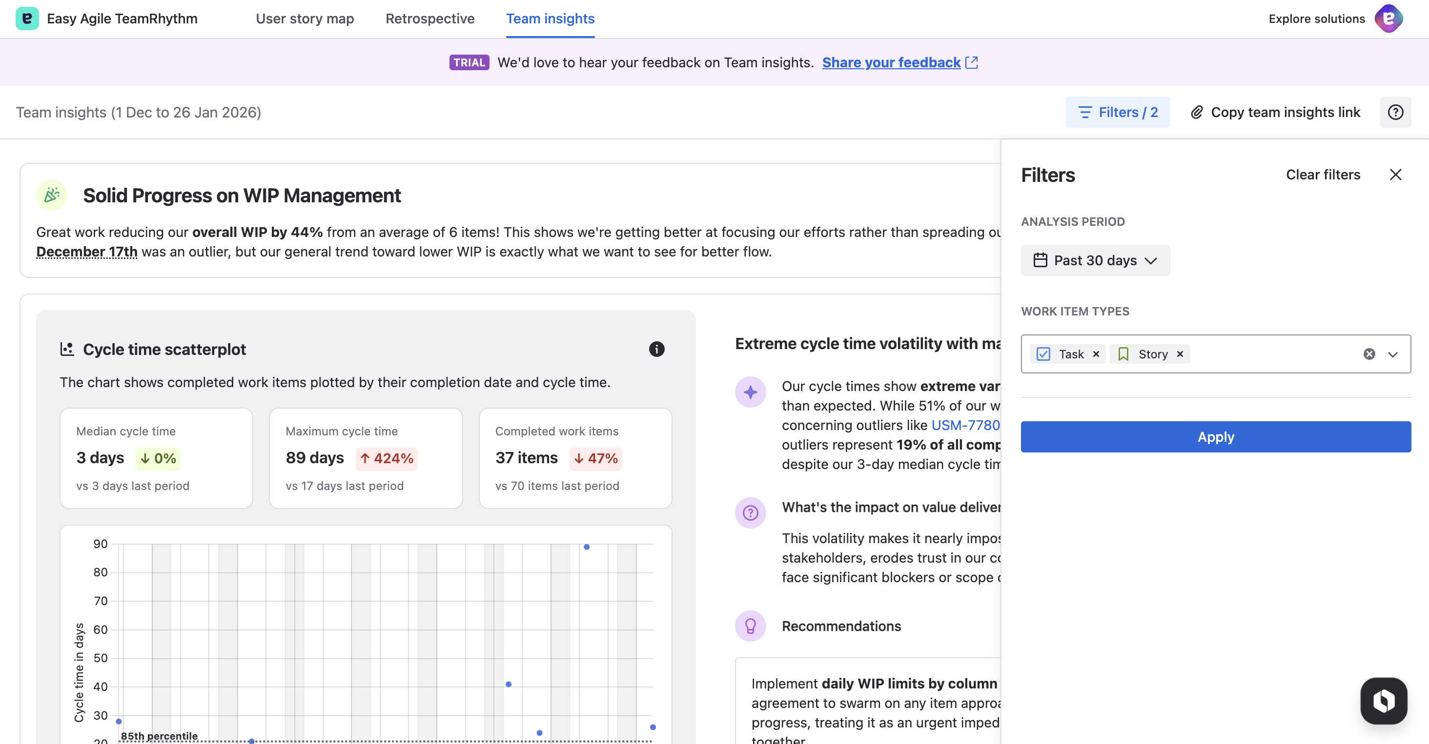Open the user avatar in top right

click(x=1388, y=18)
